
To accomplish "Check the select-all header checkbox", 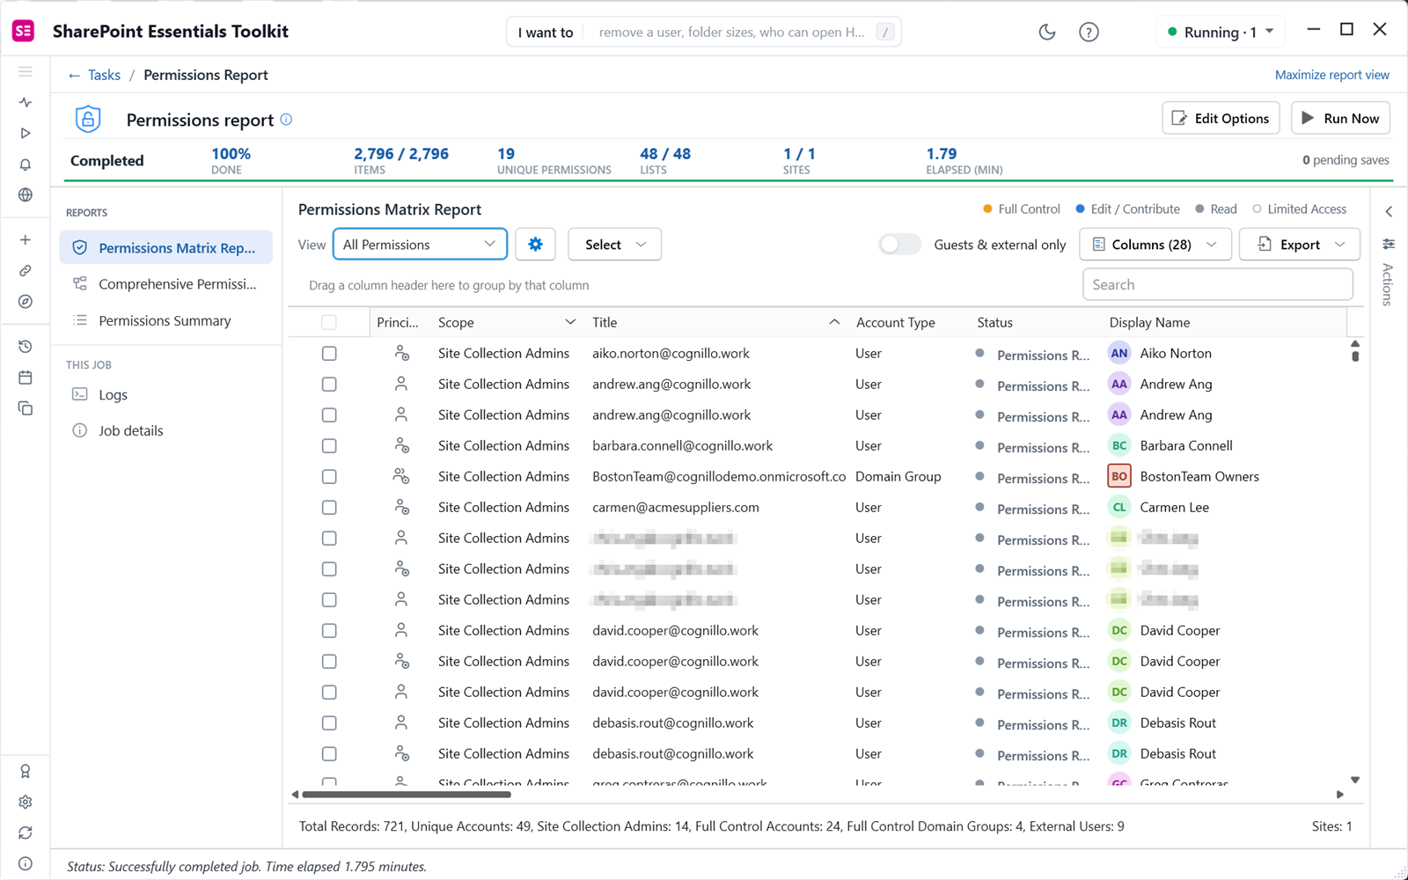I will pos(329,322).
